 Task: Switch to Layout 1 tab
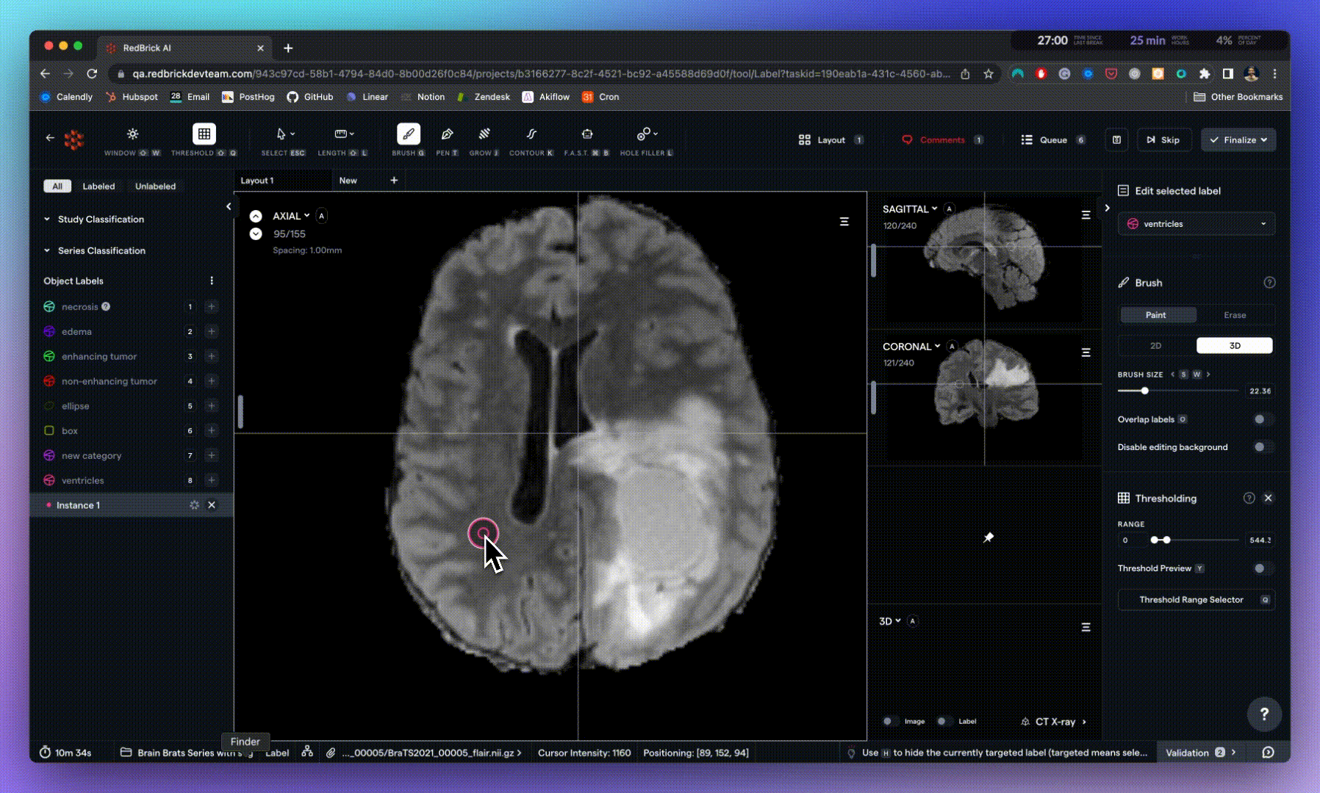pos(283,180)
